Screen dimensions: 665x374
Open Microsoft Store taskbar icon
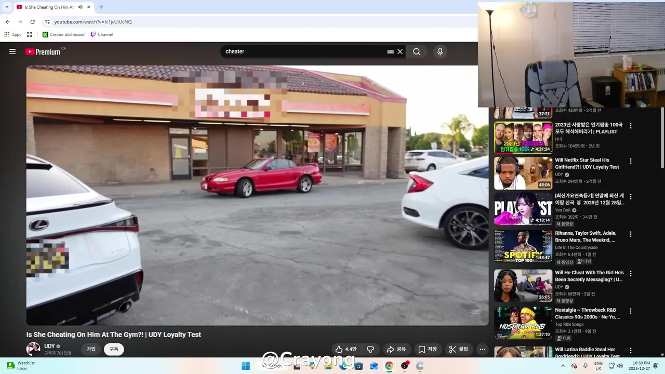358,366
